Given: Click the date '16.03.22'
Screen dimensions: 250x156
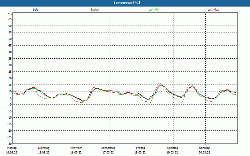Looking at the screenshot, I should pyautogui.click(x=76, y=153).
